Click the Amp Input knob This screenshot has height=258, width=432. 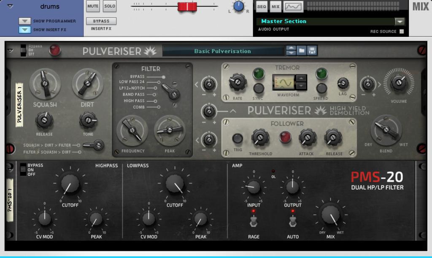[x=254, y=187]
